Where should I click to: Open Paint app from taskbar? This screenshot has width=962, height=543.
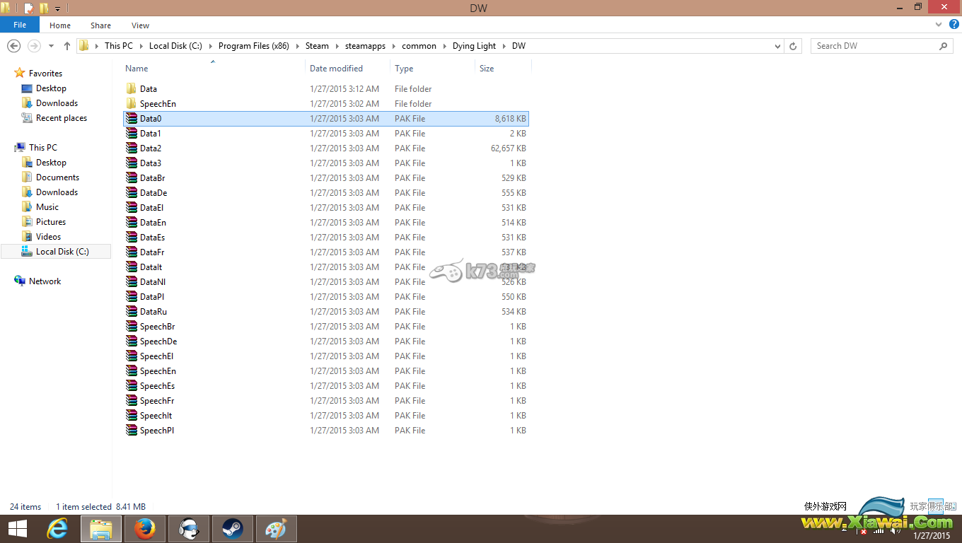(x=277, y=529)
